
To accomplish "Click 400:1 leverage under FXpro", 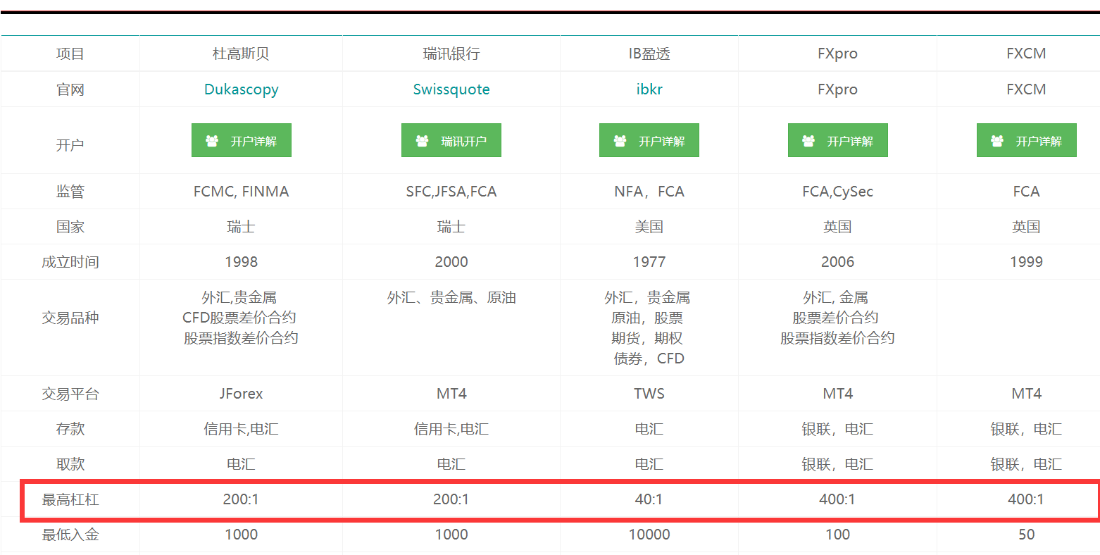I will [837, 499].
